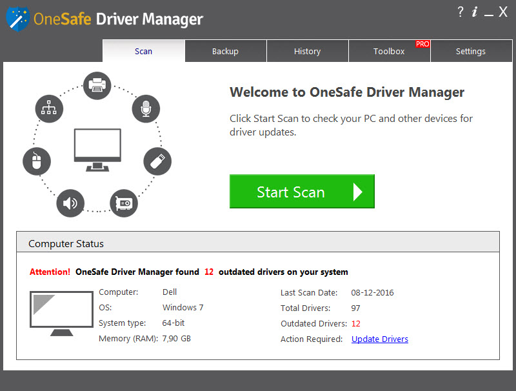Click the speaker audio device icon
The height and width of the screenshot is (391, 516).
pyautogui.click(x=70, y=203)
